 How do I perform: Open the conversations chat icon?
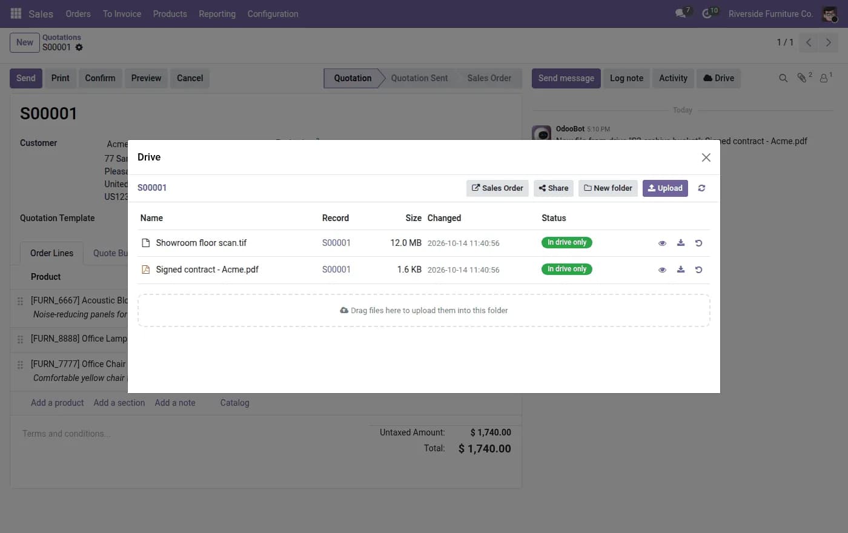[x=681, y=13]
